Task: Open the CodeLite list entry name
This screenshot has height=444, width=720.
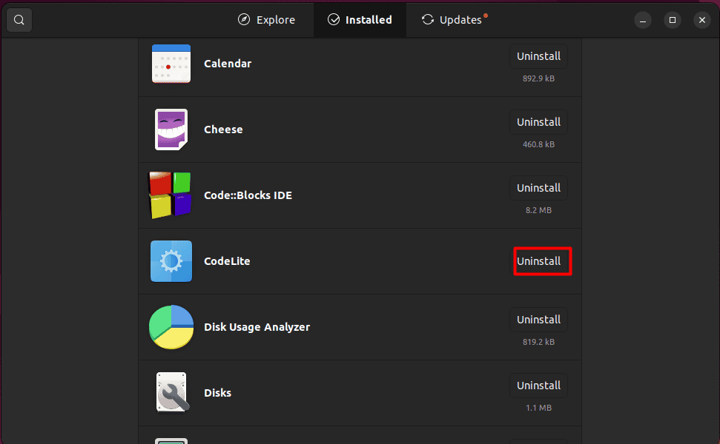Action: 227,261
